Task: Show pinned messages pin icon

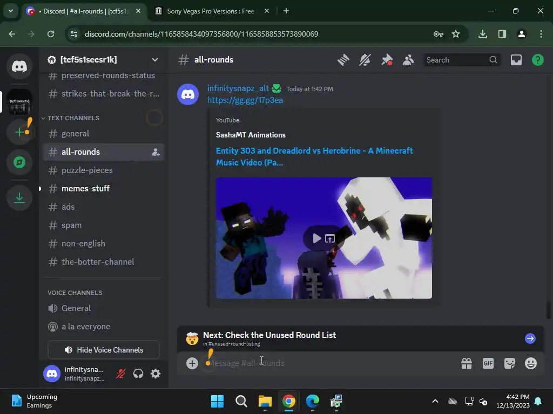Action: point(387,60)
